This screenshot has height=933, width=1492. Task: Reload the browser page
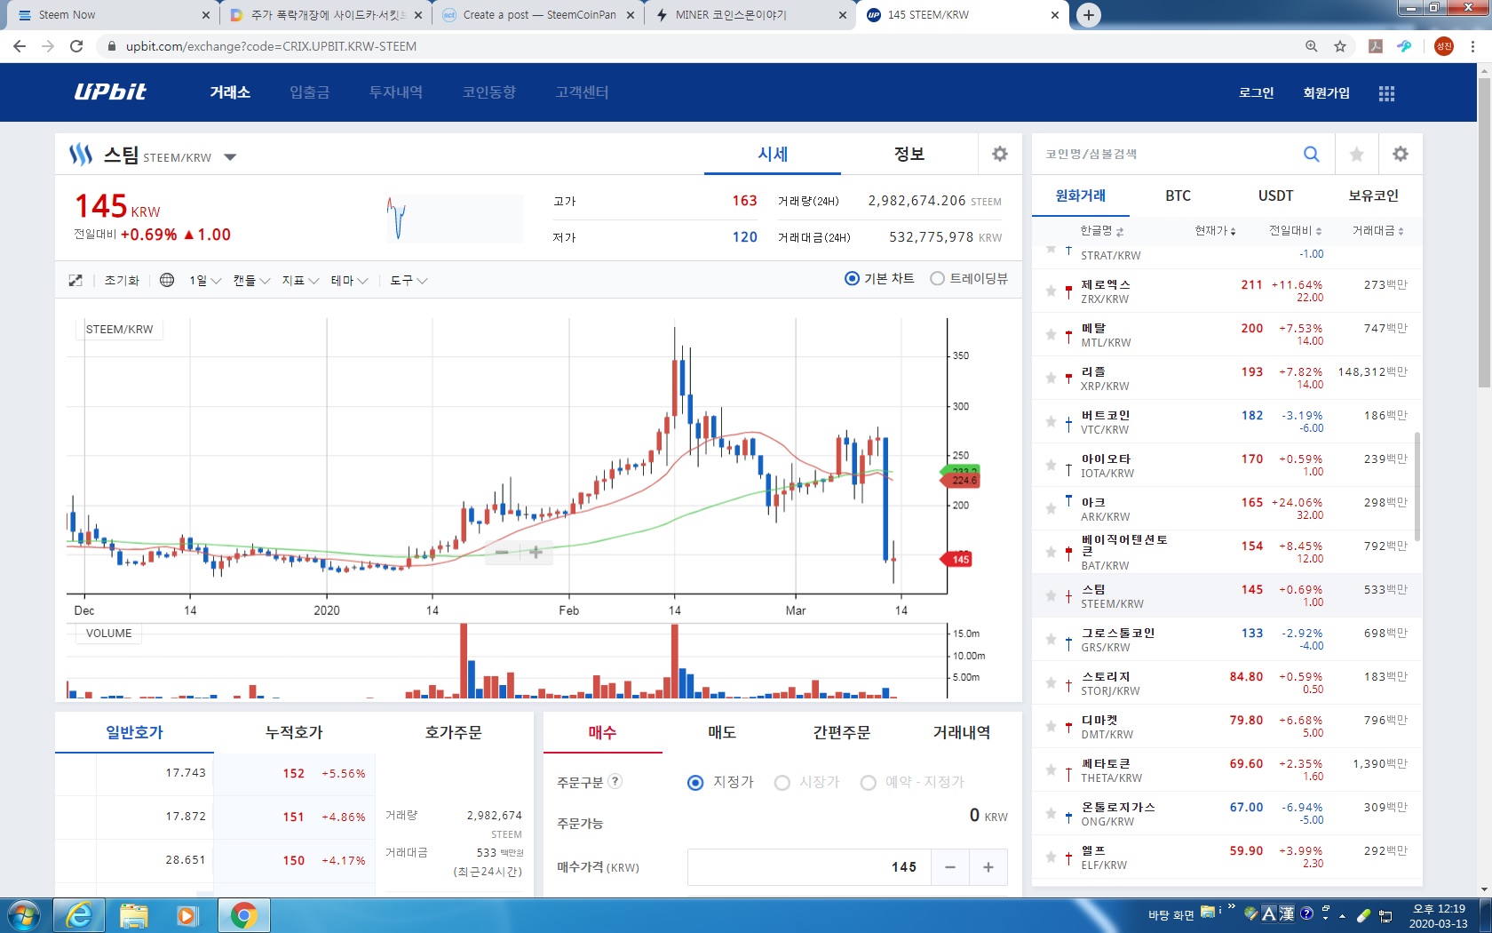coord(77,46)
